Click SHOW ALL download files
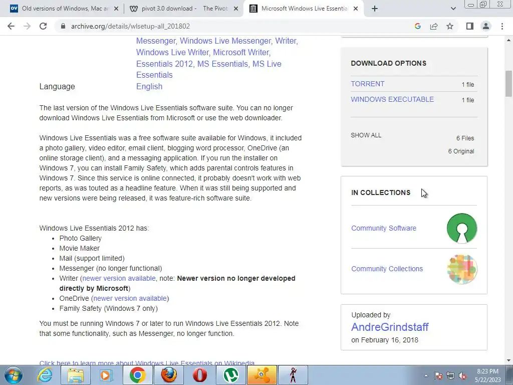The height and width of the screenshot is (385, 513). click(x=366, y=135)
